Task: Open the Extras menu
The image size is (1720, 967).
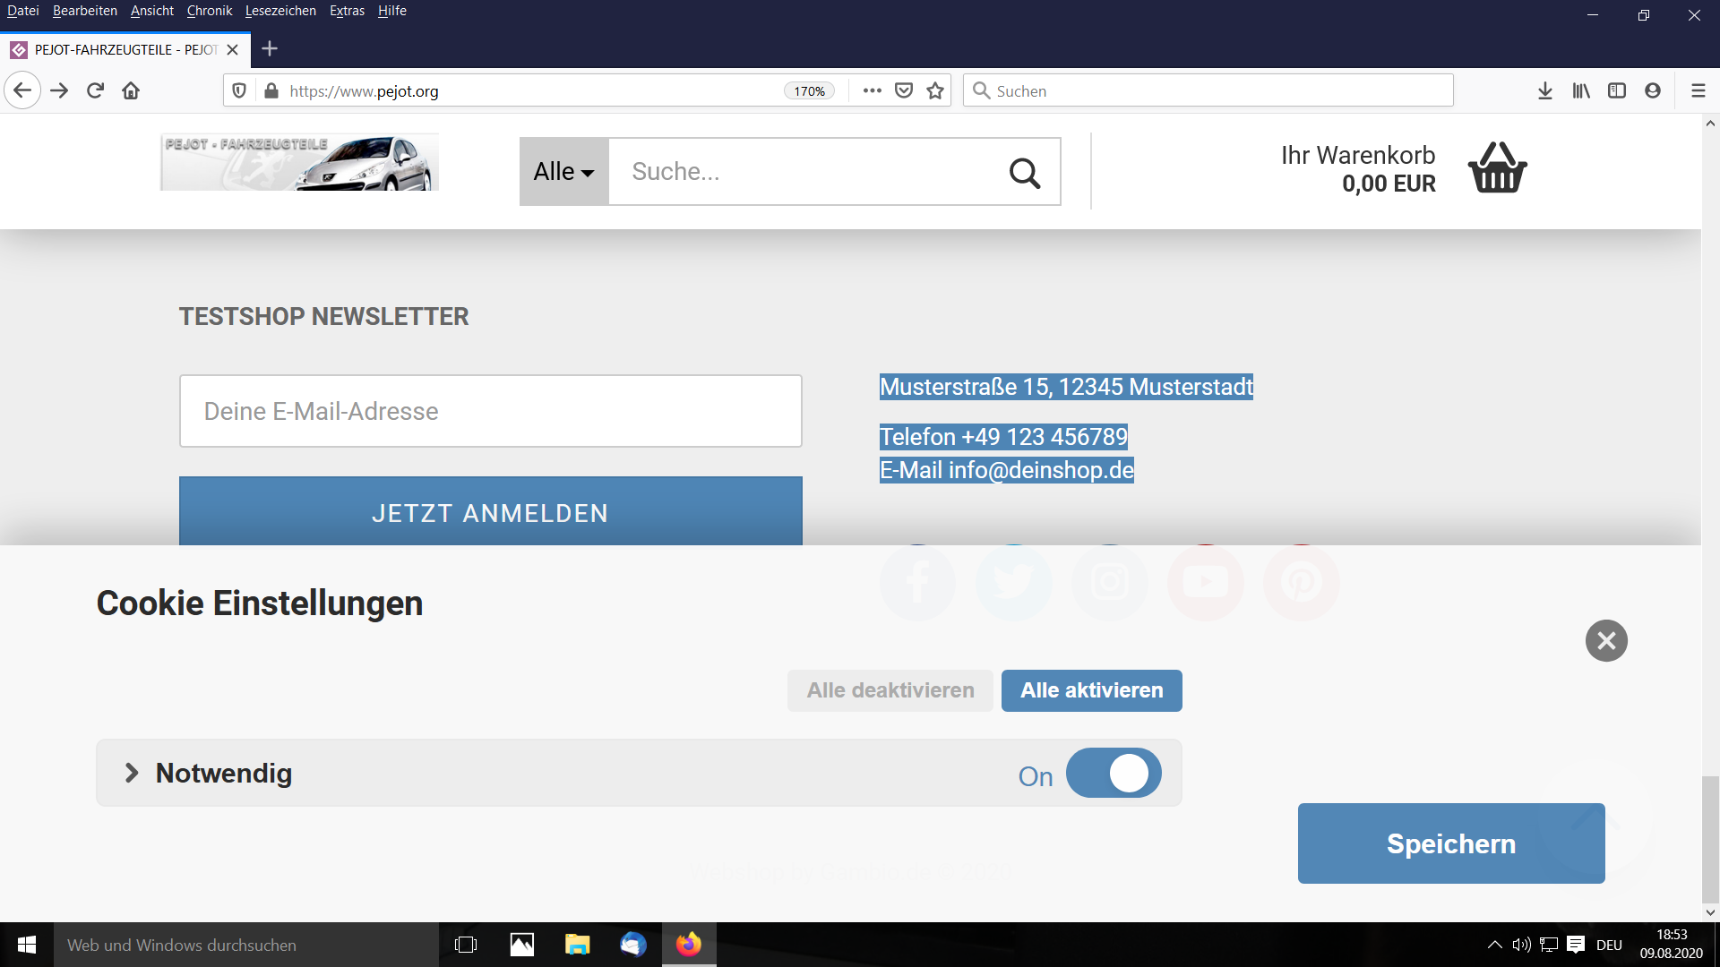Action: pos(347,11)
